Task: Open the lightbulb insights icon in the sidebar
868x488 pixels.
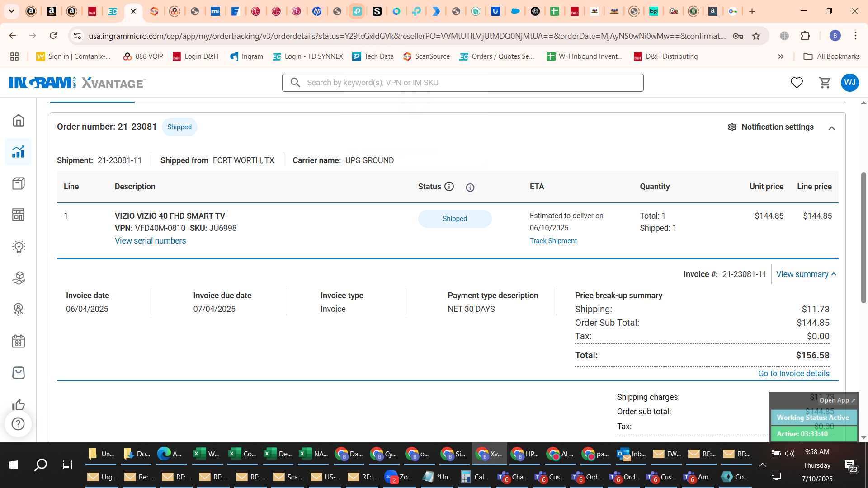Action: pyautogui.click(x=18, y=247)
